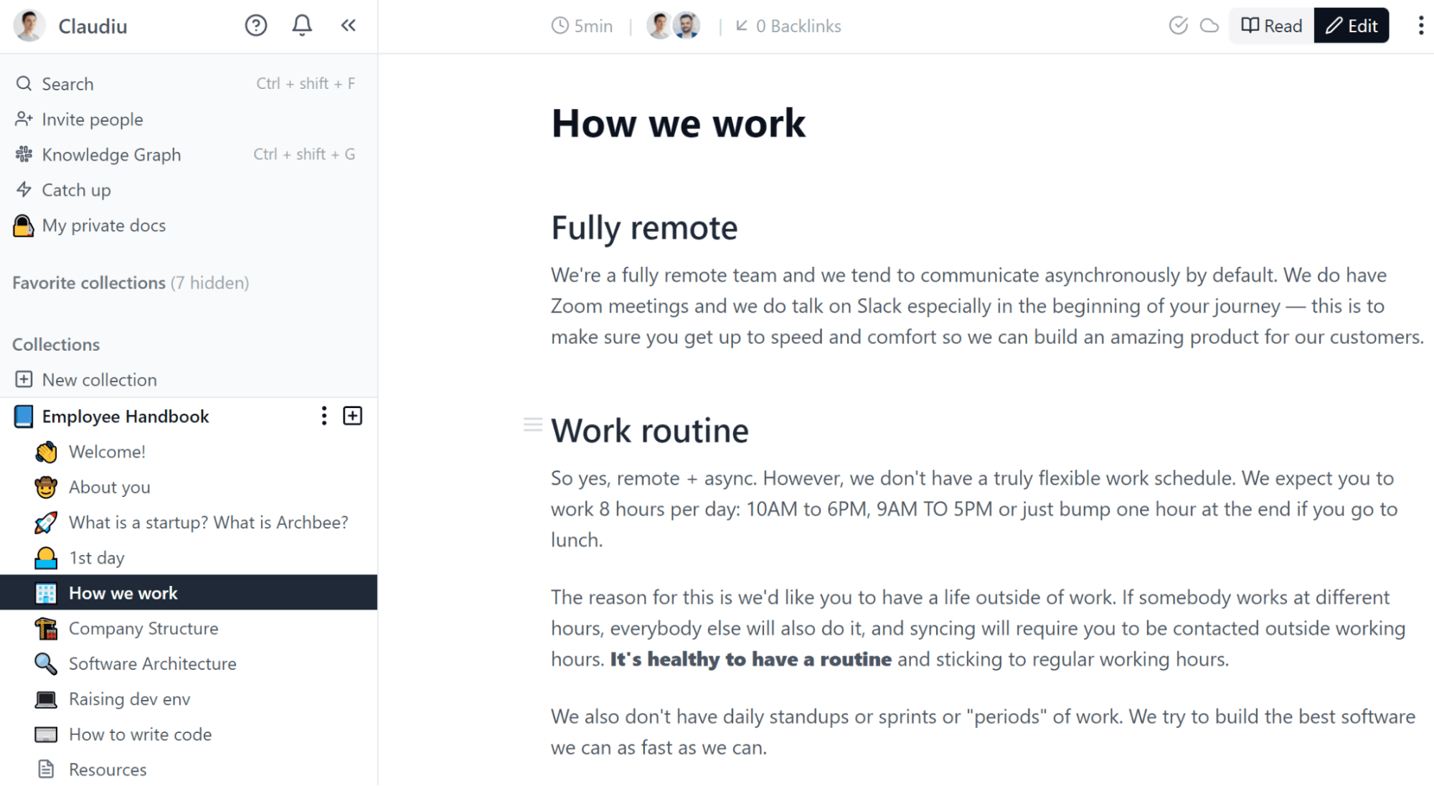
Task: Switch to Edit mode
Action: point(1351,25)
